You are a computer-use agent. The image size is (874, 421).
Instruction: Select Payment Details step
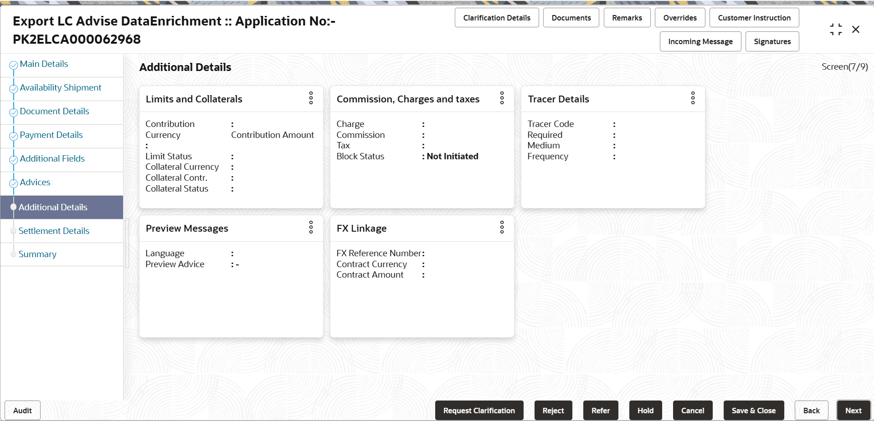(51, 135)
